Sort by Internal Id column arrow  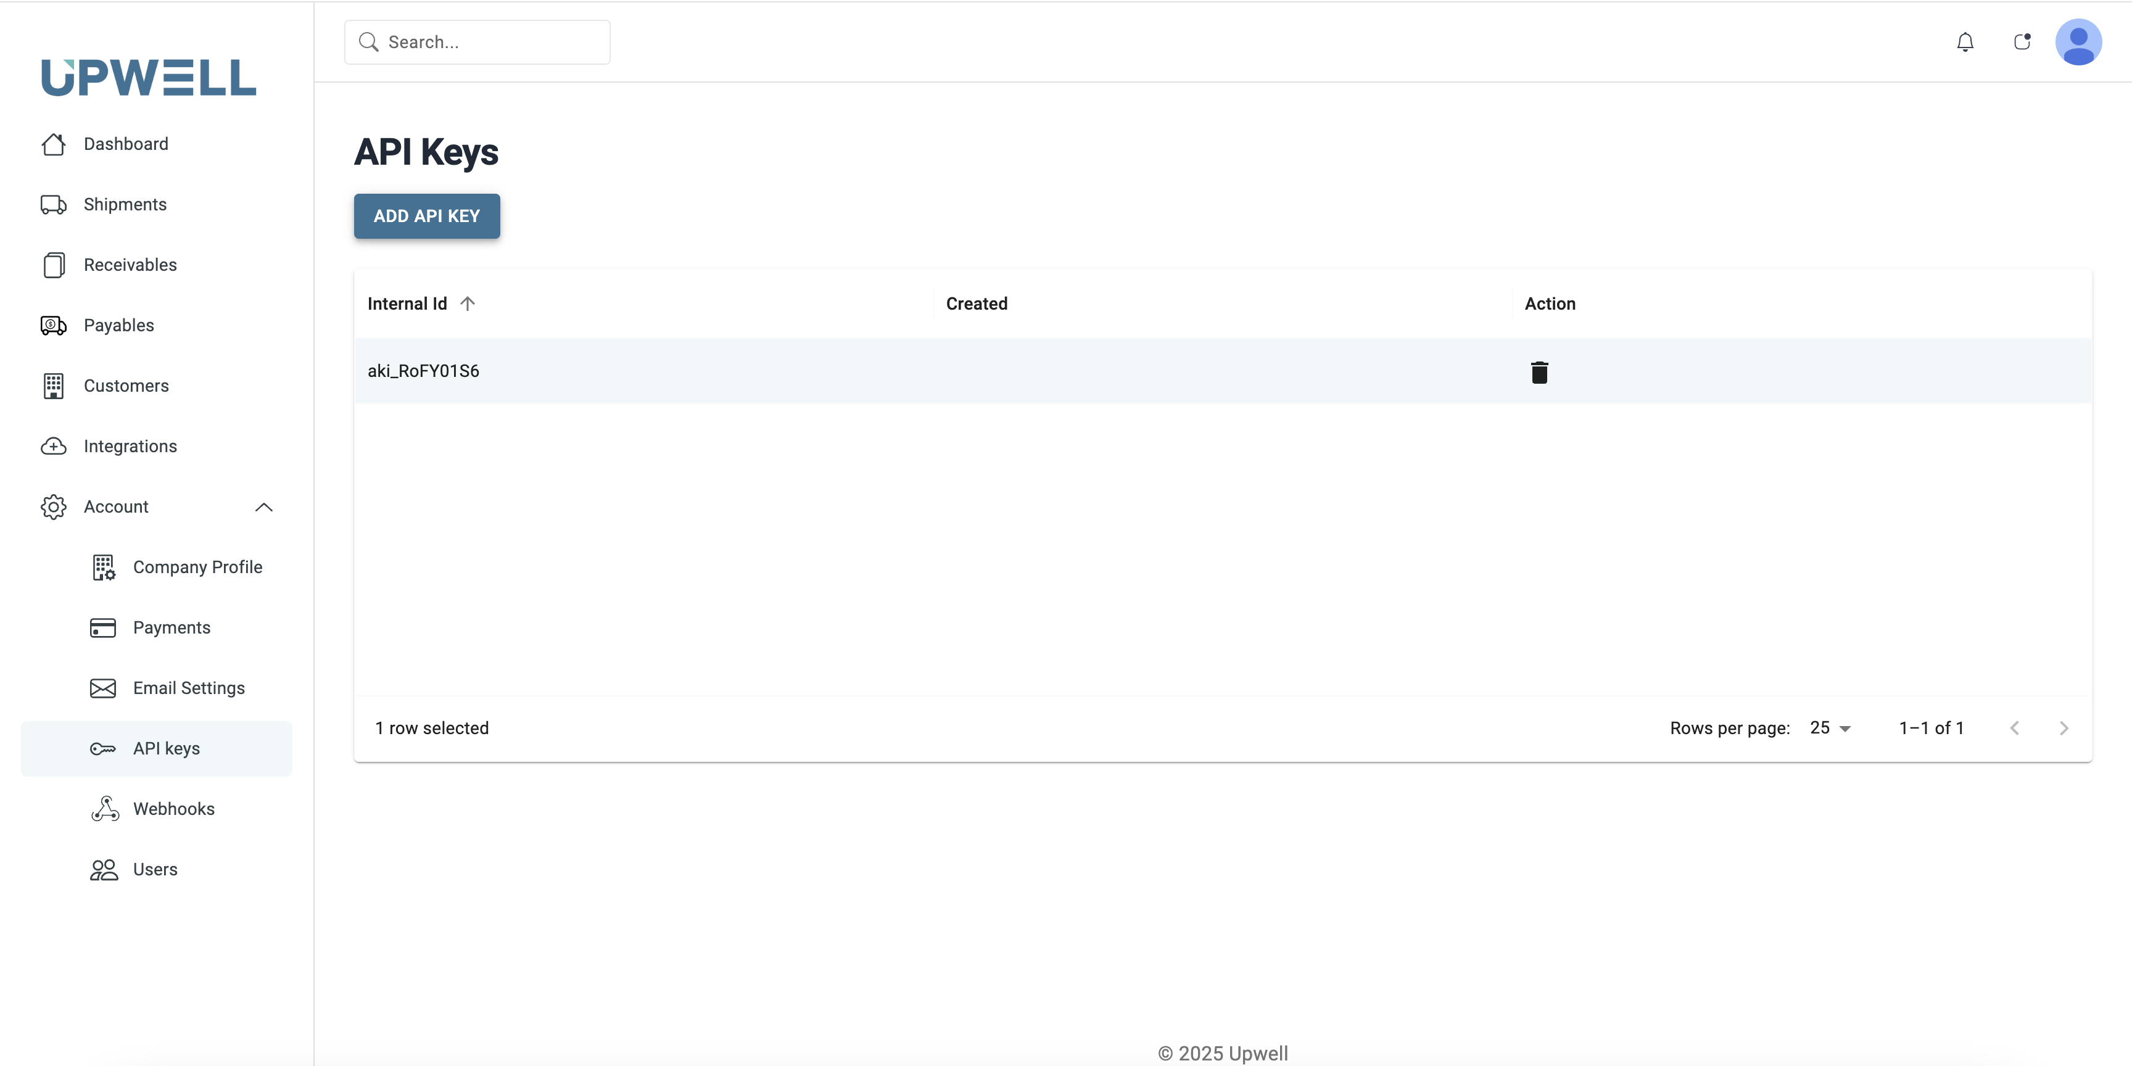click(468, 303)
